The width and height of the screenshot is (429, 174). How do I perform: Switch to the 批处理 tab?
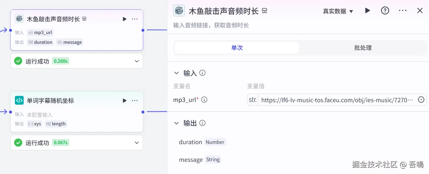(363, 48)
